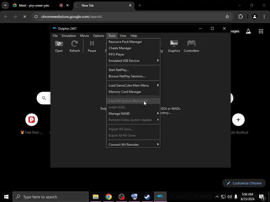Open the Graphics settings toolbar icon

(x=174, y=46)
